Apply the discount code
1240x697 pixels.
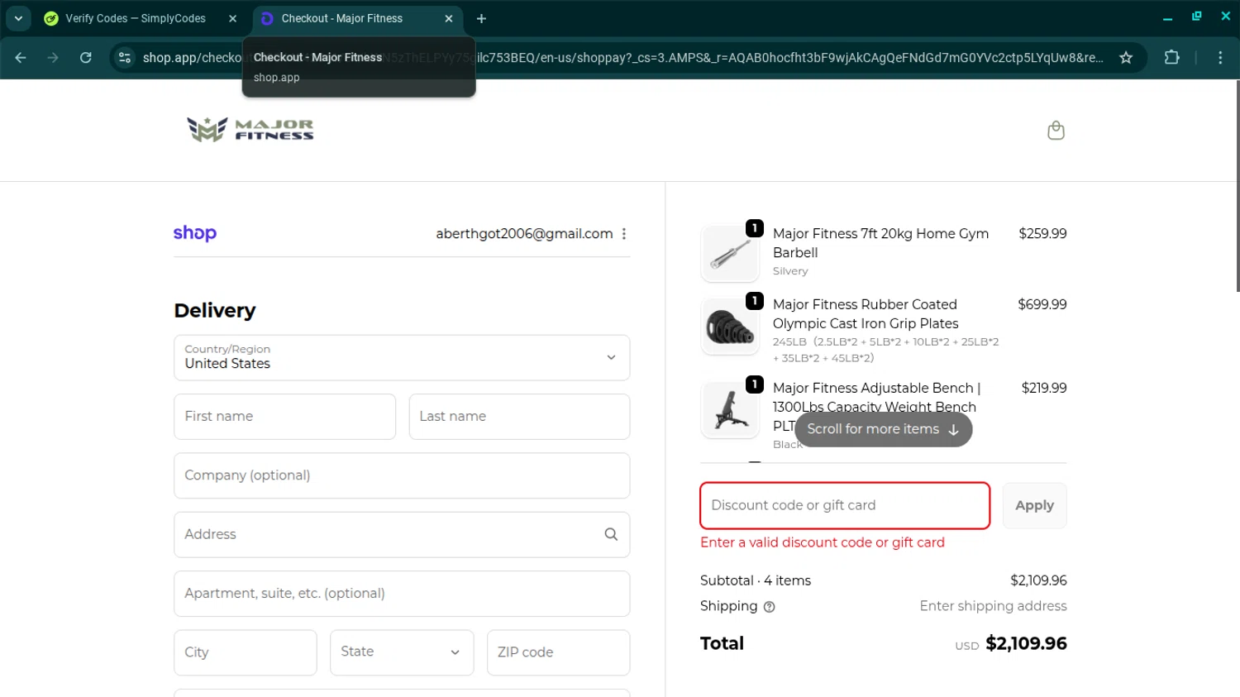tap(1034, 505)
